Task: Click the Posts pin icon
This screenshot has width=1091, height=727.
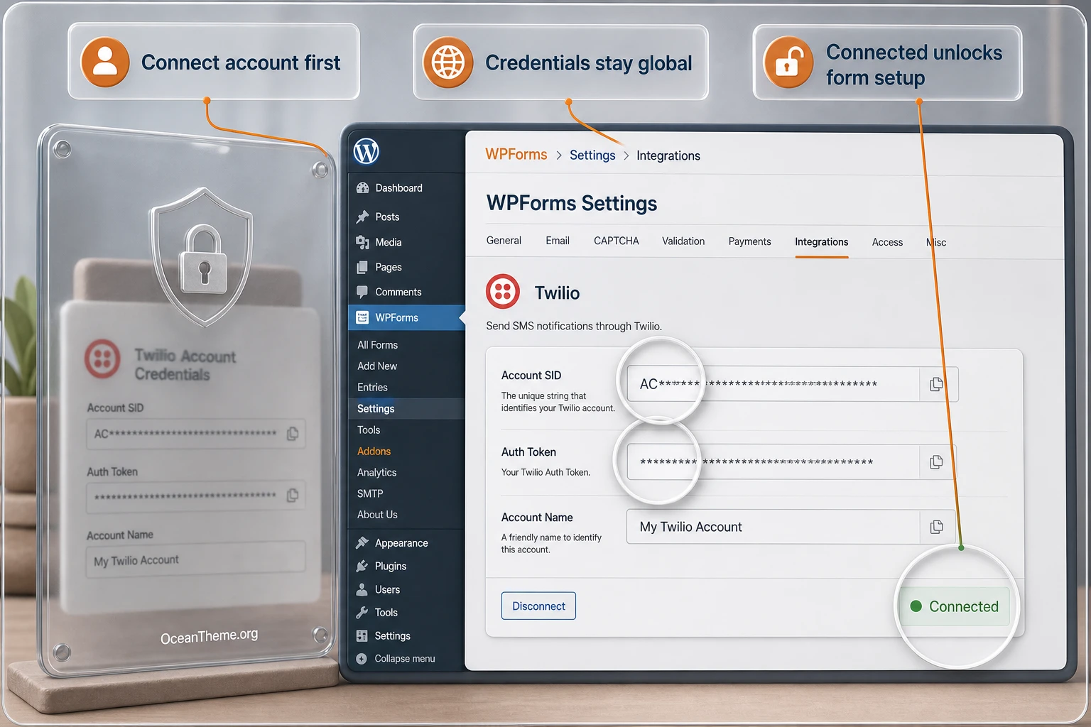Action: (362, 217)
